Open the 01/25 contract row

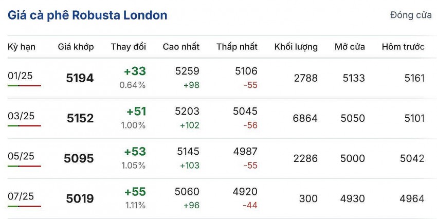coord(20,76)
